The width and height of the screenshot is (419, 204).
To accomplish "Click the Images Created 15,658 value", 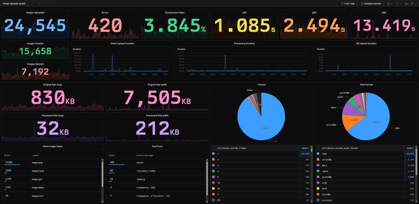I will click(x=35, y=51).
